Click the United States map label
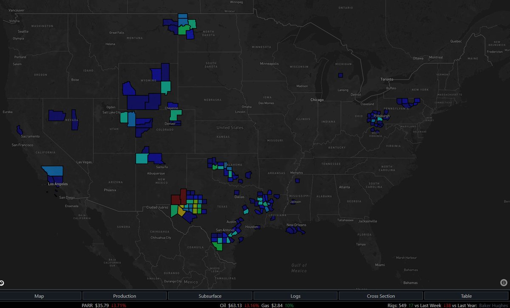 230,127
